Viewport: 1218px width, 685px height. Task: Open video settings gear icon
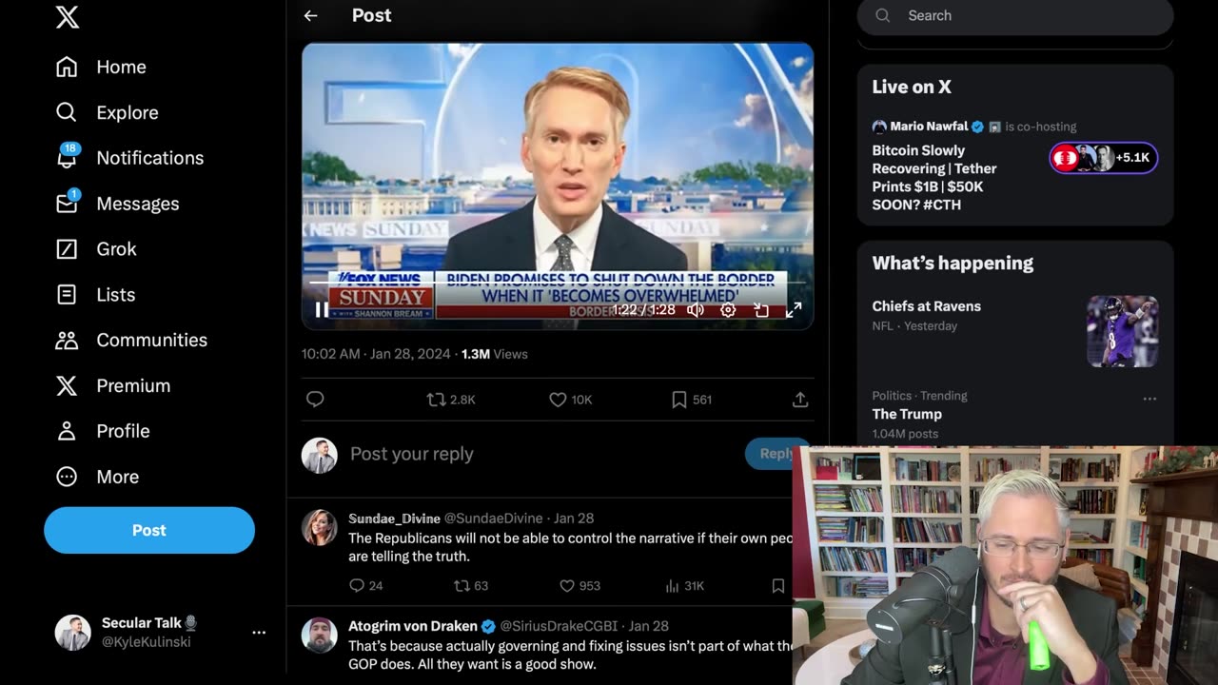(728, 309)
